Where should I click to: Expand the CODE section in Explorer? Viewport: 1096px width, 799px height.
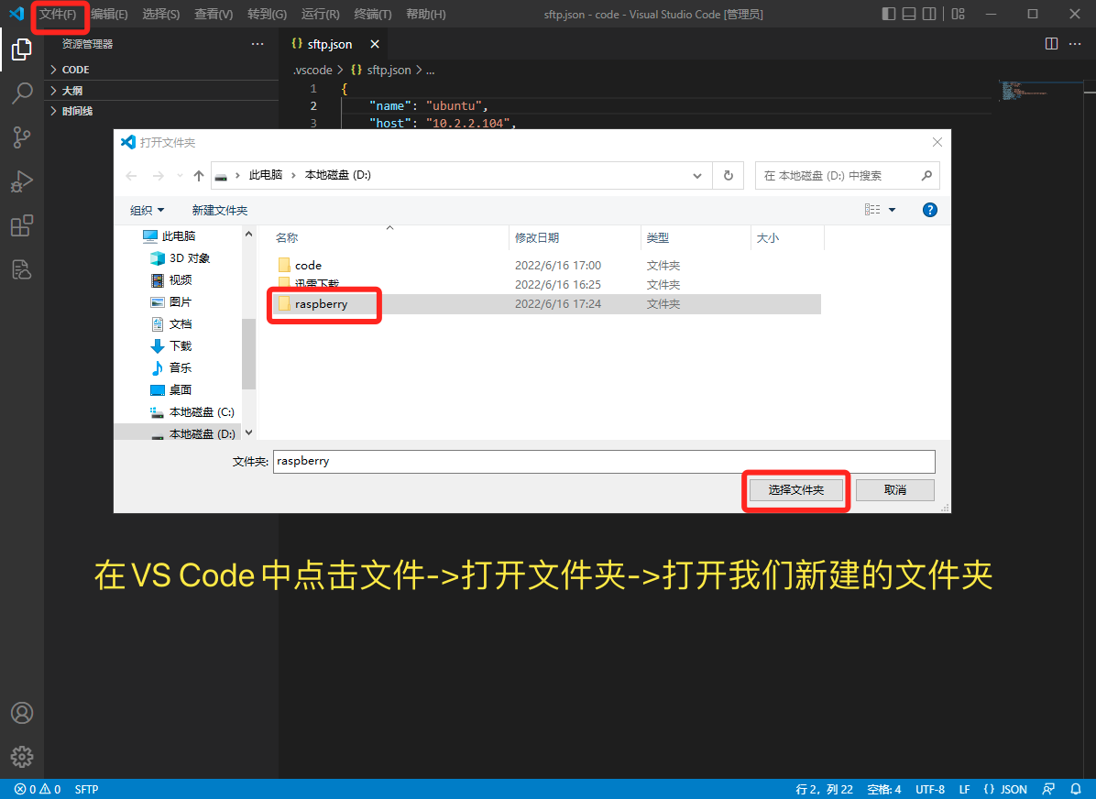(x=54, y=70)
